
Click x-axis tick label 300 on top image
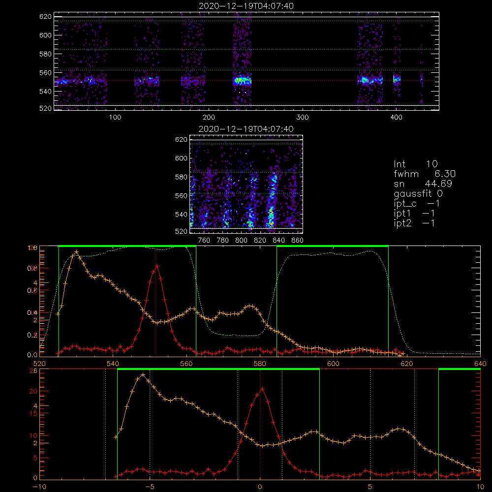[303, 118]
